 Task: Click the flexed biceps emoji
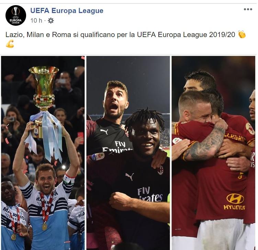coord(10,44)
